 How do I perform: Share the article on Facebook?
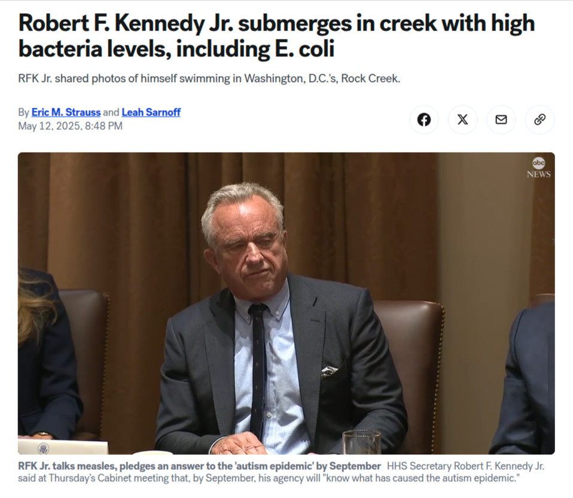point(424,120)
